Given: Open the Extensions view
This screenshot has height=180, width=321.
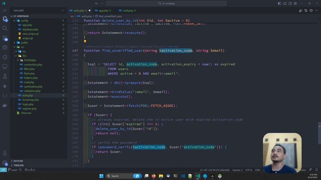Looking at the screenshot, I should 5,57.
